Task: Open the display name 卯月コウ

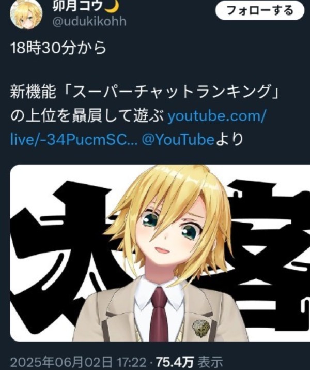Action: click(x=78, y=6)
